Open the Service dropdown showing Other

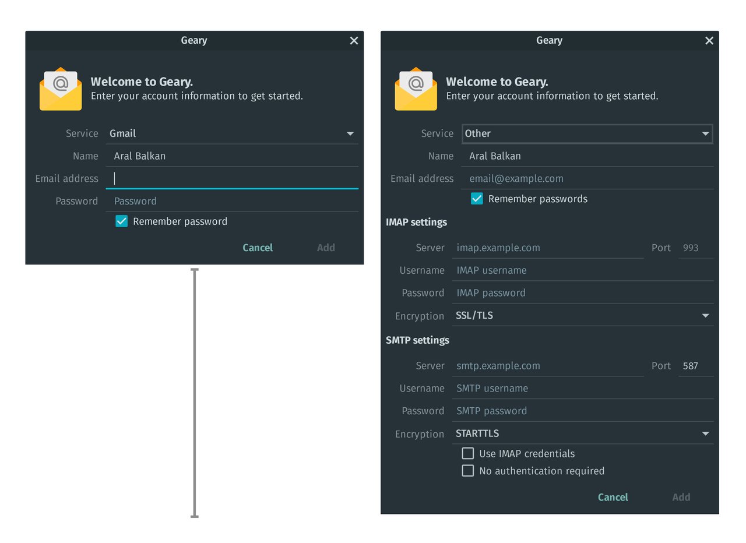pos(587,133)
